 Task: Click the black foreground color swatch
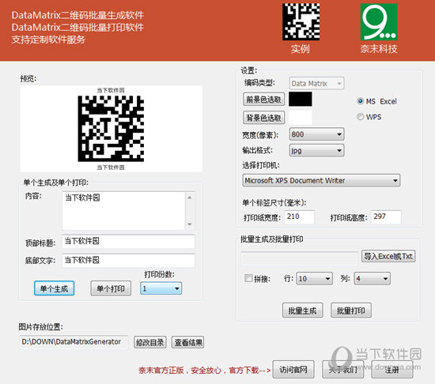(301, 99)
